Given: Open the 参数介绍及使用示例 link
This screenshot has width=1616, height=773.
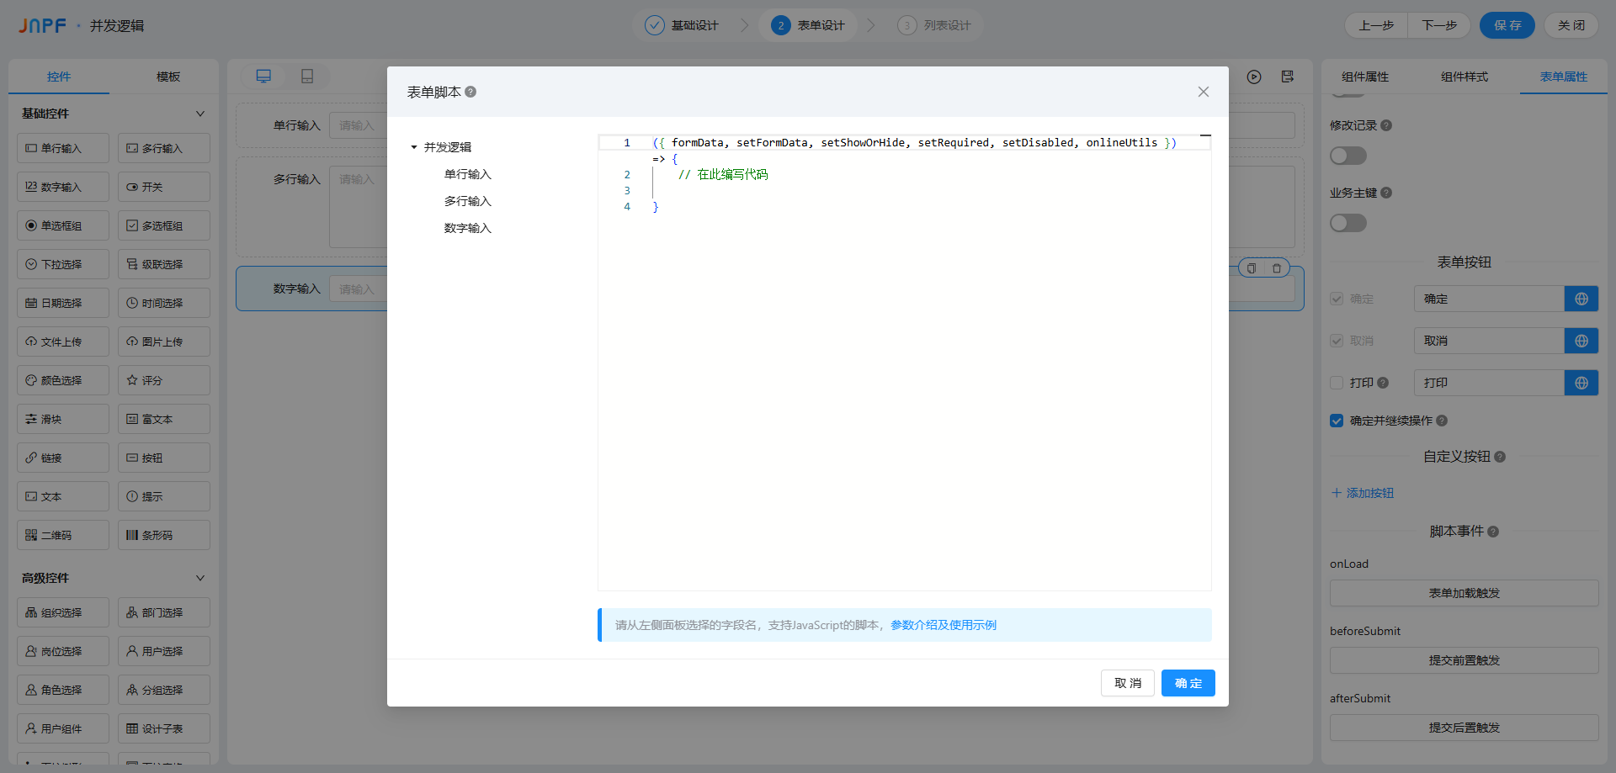Looking at the screenshot, I should [943, 625].
